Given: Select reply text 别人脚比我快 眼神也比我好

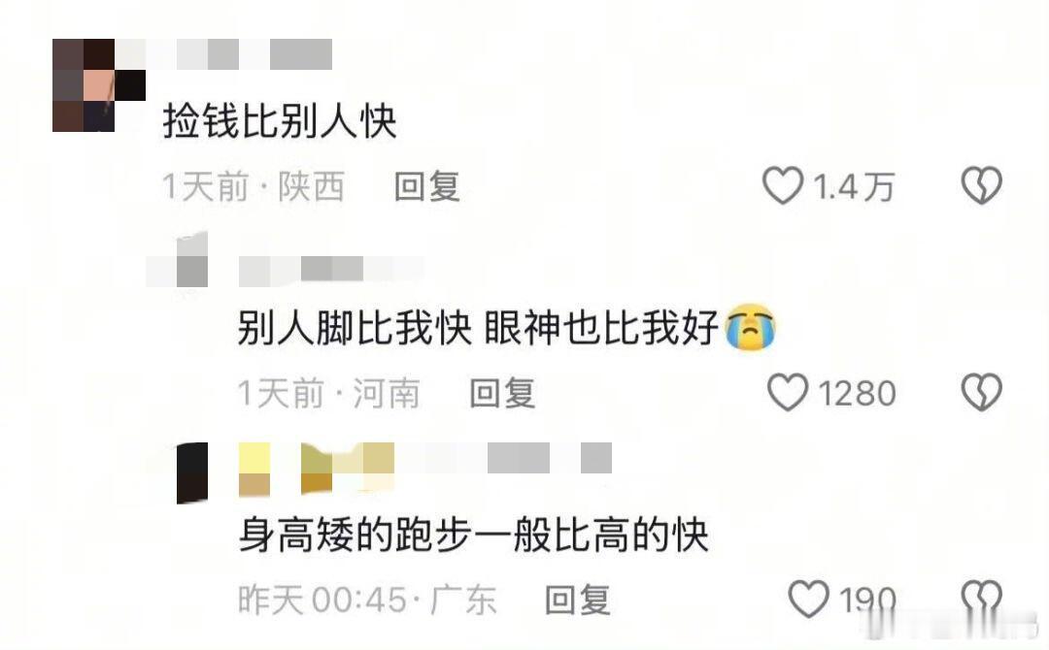Looking at the screenshot, I should (506, 327).
